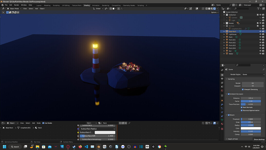Open Scene properties tab
Viewport: 266px width, 150px height.
click(x=222, y=87)
